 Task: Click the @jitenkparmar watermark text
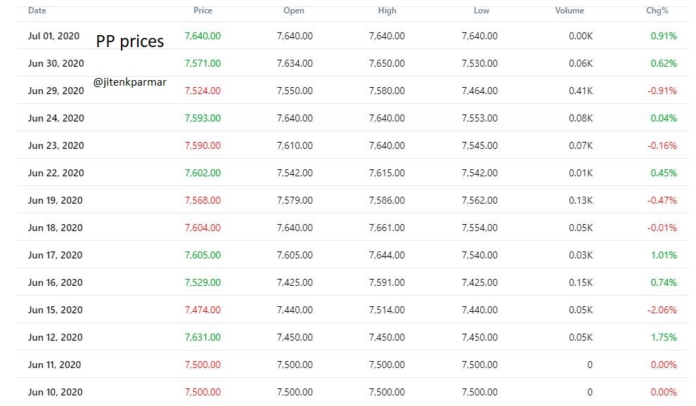point(129,81)
